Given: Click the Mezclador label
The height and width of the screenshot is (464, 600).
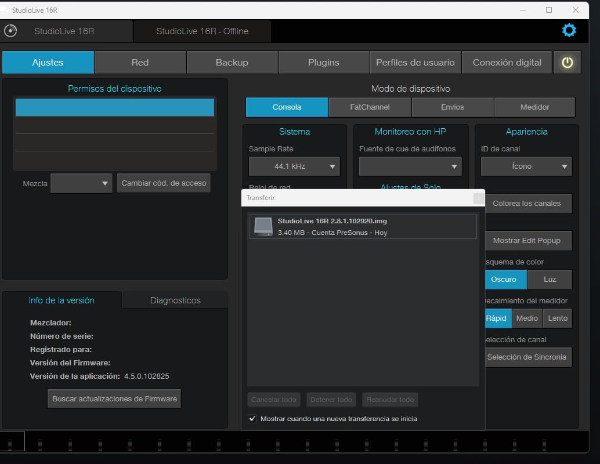Looking at the screenshot, I should [50, 323].
